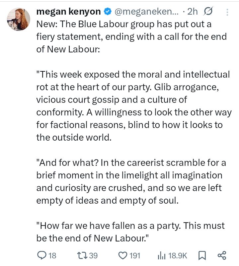Click the reply count 18

point(52,256)
